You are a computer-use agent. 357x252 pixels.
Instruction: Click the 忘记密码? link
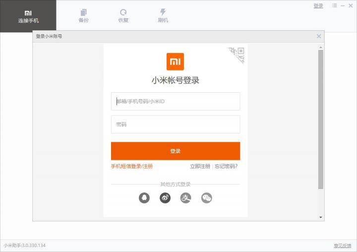tap(226, 166)
